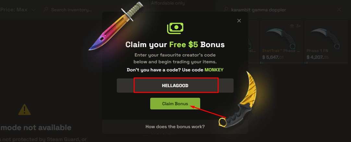Click the 3x stacked items icon
The width and height of the screenshot is (351, 142).
click(291, 26)
